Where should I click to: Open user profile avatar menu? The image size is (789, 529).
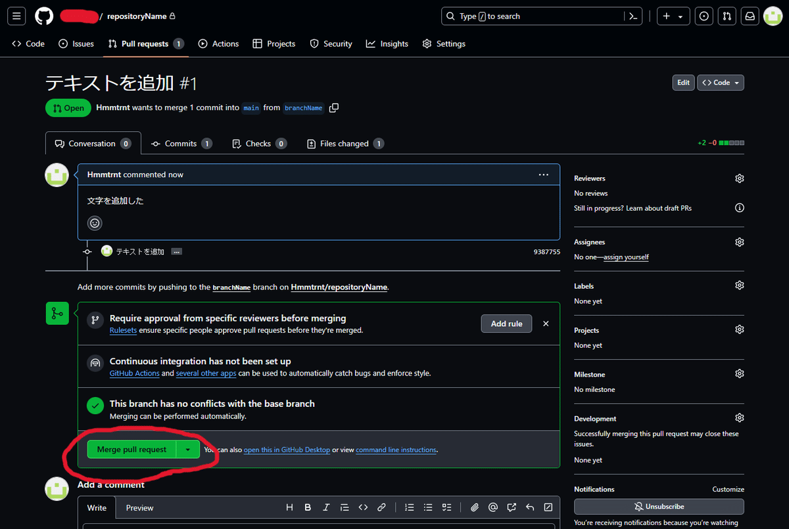click(773, 16)
